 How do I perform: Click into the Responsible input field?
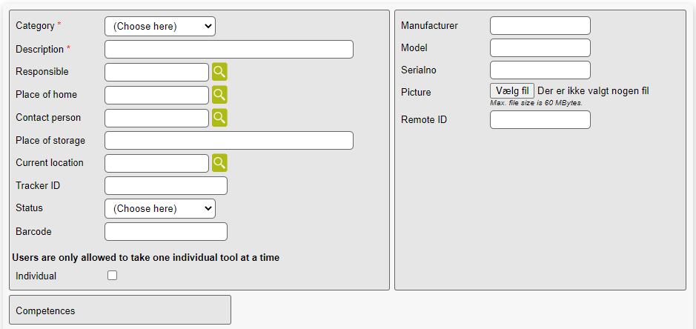click(156, 72)
